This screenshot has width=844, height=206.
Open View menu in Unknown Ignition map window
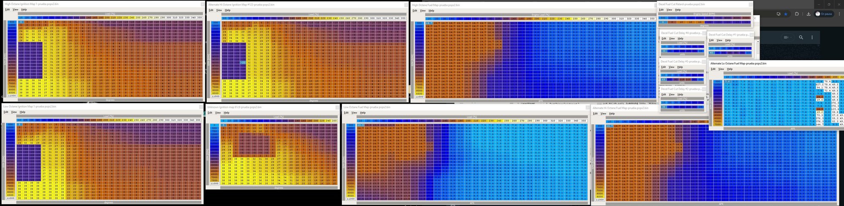pos(218,112)
